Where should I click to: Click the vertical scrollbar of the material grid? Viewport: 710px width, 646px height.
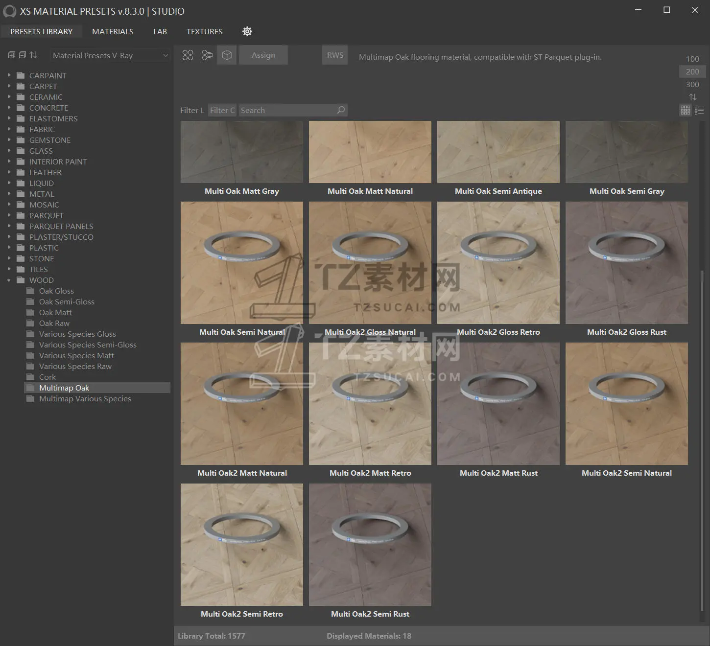click(x=703, y=440)
